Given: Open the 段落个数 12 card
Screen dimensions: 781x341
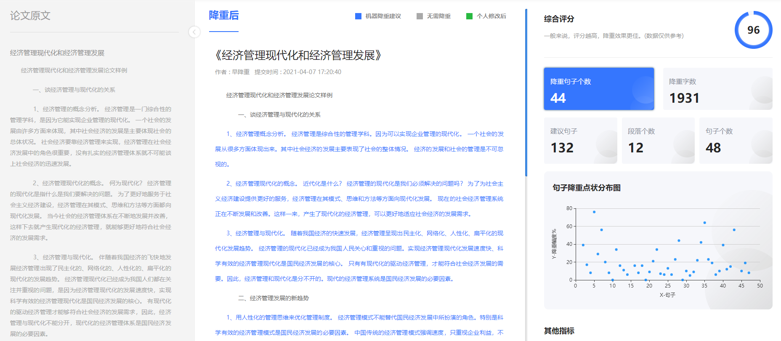Looking at the screenshot, I should point(658,140).
